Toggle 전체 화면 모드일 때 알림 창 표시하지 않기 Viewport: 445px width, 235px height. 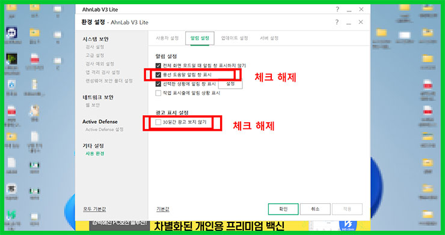tap(158, 65)
